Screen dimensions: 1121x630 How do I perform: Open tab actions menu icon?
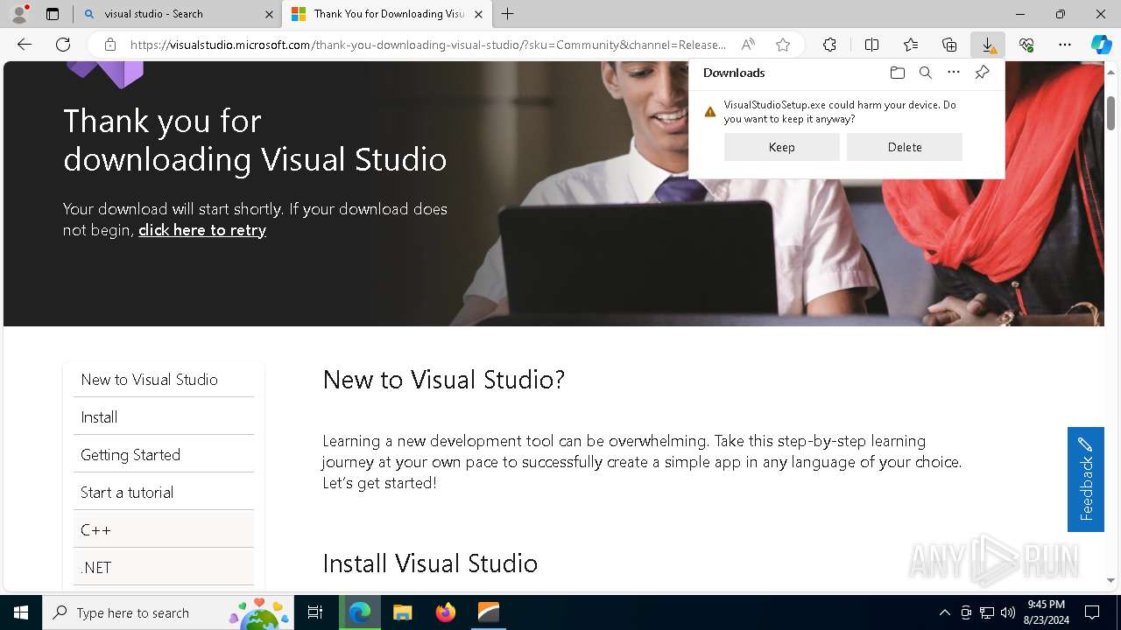point(53,14)
